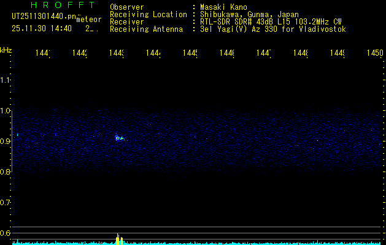Click the 0.9 kHz frequency axis label
This screenshot has height=245, width=386.
tap(6, 141)
